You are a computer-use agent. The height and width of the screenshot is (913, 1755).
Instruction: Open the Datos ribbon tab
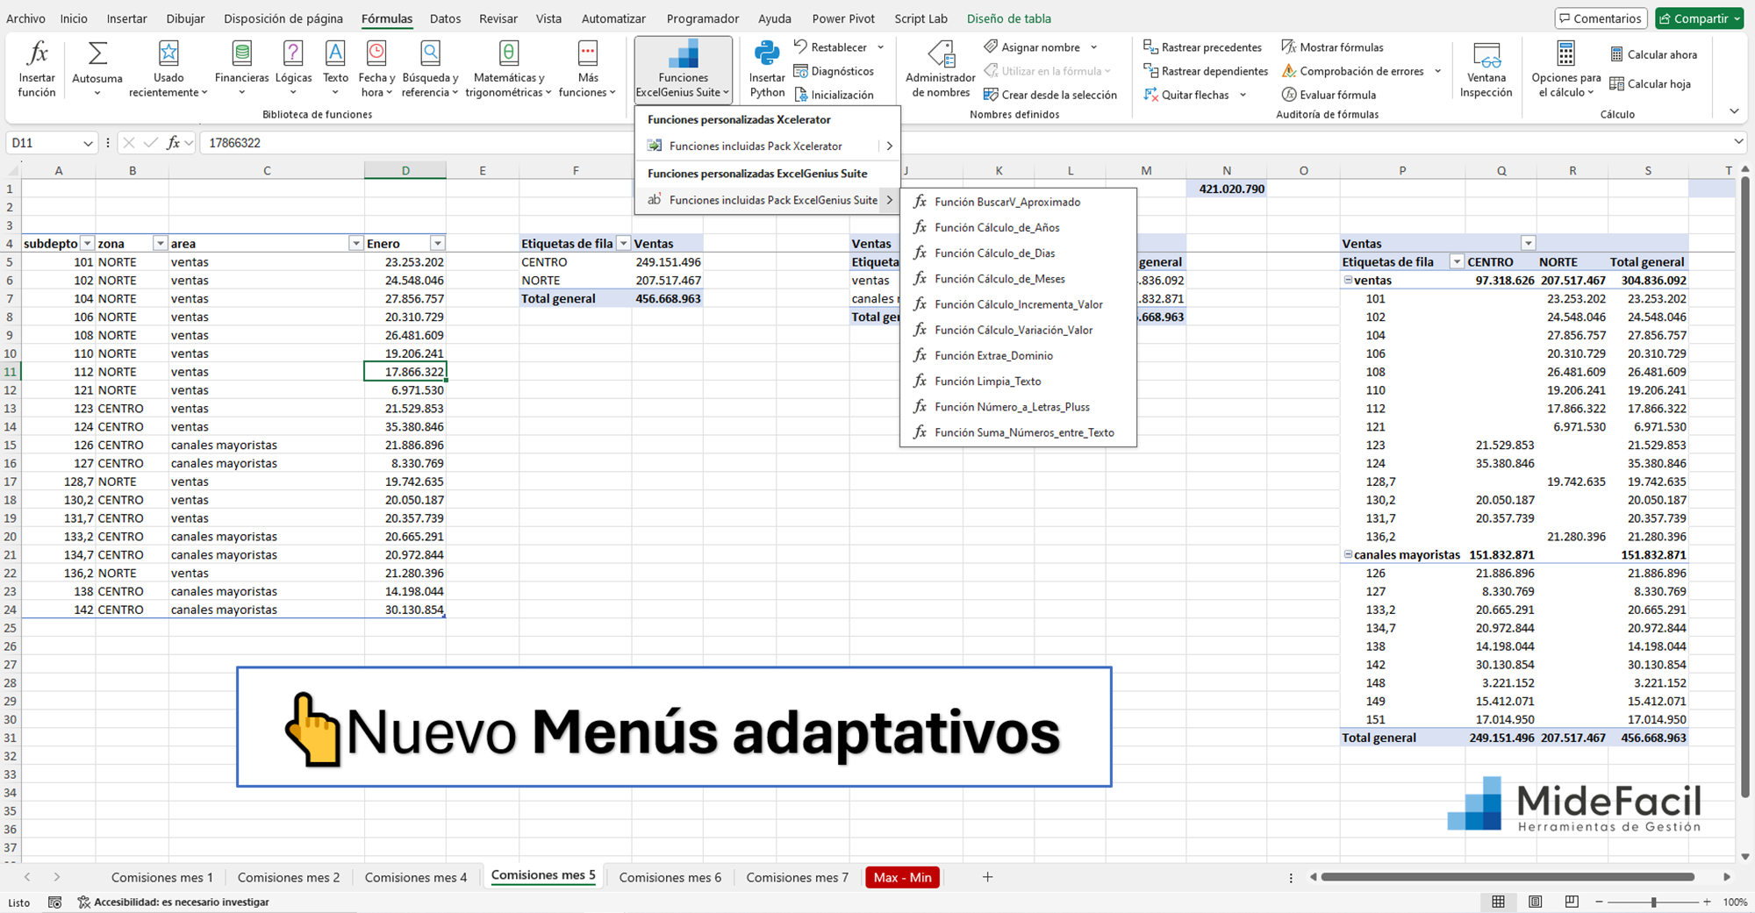[x=445, y=18]
